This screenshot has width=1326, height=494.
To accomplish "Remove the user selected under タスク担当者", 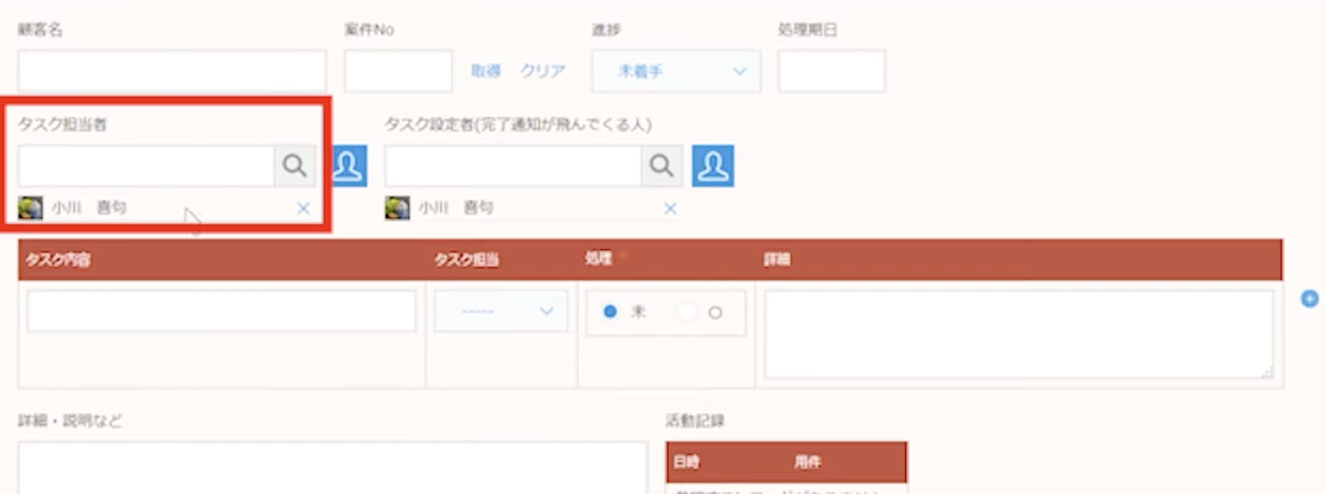I will pyautogui.click(x=304, y=209).
